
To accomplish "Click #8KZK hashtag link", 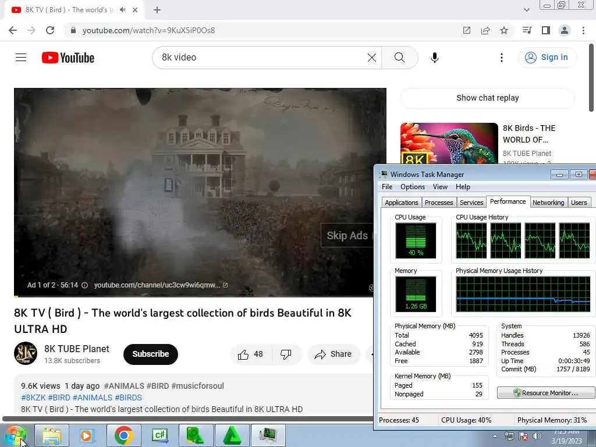I will tap(33, 398).
